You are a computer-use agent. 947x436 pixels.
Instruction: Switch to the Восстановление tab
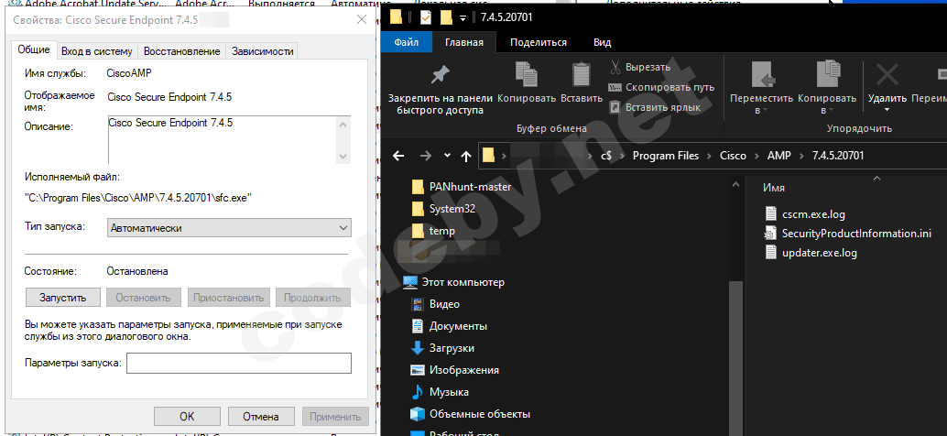[181, 50]
